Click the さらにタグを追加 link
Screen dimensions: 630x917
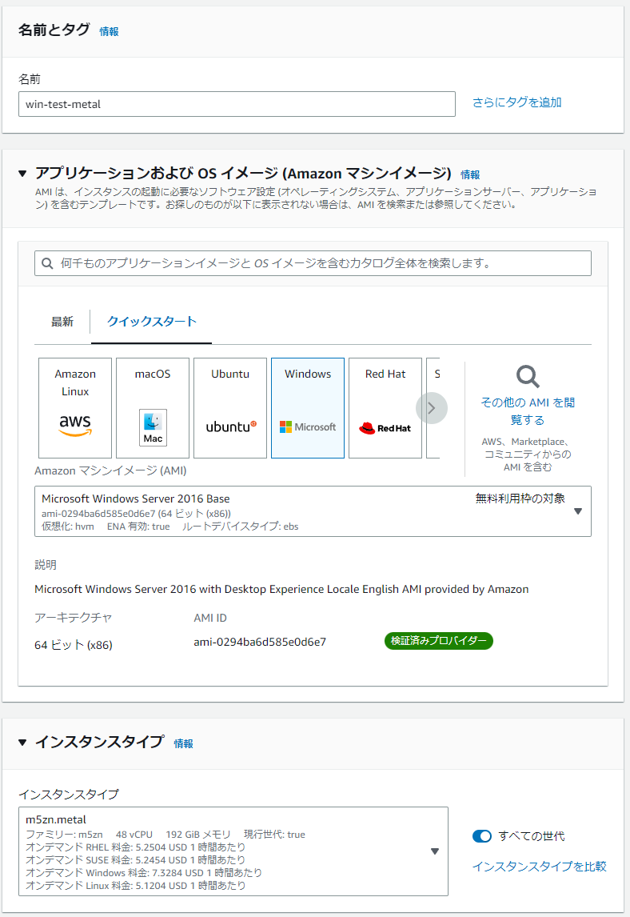coord(516,102)
